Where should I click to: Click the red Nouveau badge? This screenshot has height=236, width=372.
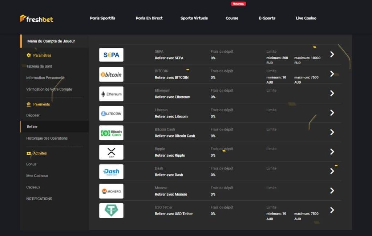click(238, 4)
